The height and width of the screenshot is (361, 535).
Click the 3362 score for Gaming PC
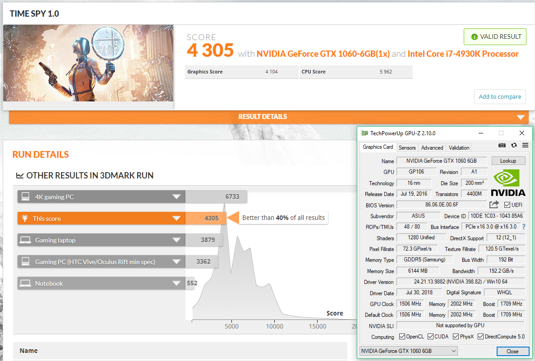click(x=203, y=261)
